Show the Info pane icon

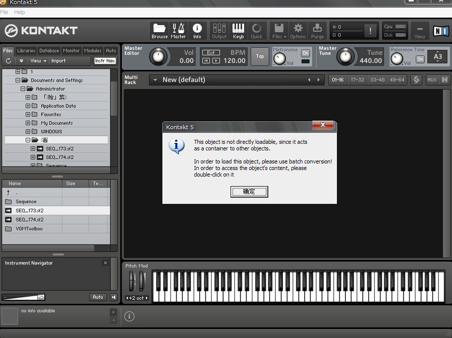[x=197, y=31]
